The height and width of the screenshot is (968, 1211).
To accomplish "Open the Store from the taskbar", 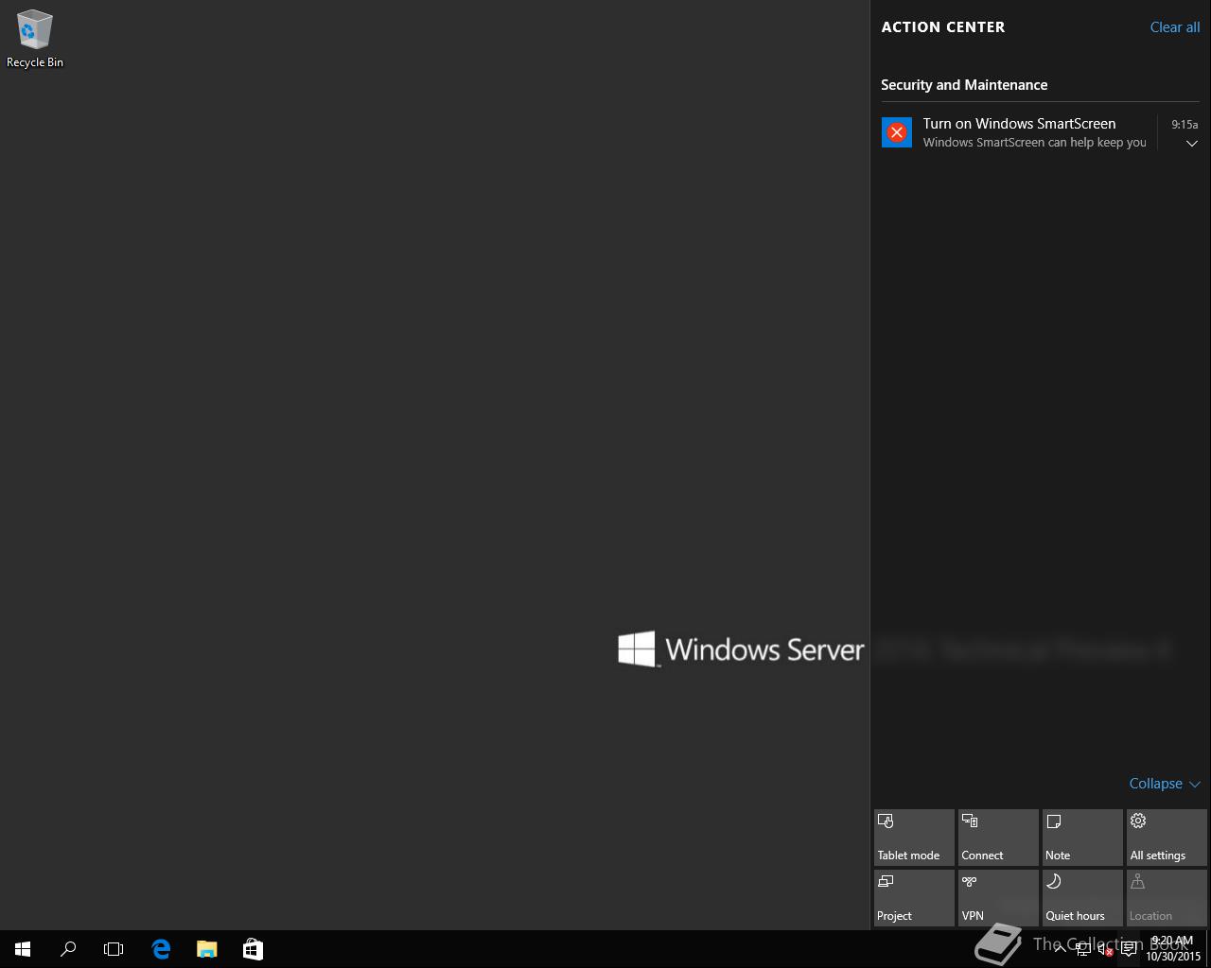I will [x=253, y=949].
